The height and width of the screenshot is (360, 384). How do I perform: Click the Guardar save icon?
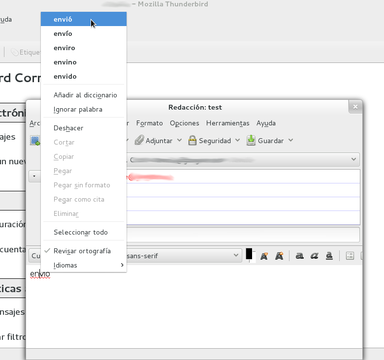coord(251,141)
